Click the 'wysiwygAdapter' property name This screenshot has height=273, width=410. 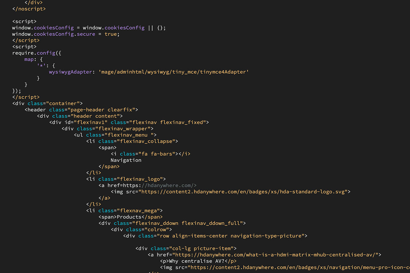point(71,72)
